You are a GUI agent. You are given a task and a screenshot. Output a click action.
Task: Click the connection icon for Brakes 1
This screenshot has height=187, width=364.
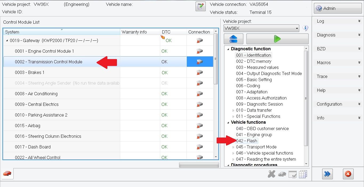click(x=200, y=72)
